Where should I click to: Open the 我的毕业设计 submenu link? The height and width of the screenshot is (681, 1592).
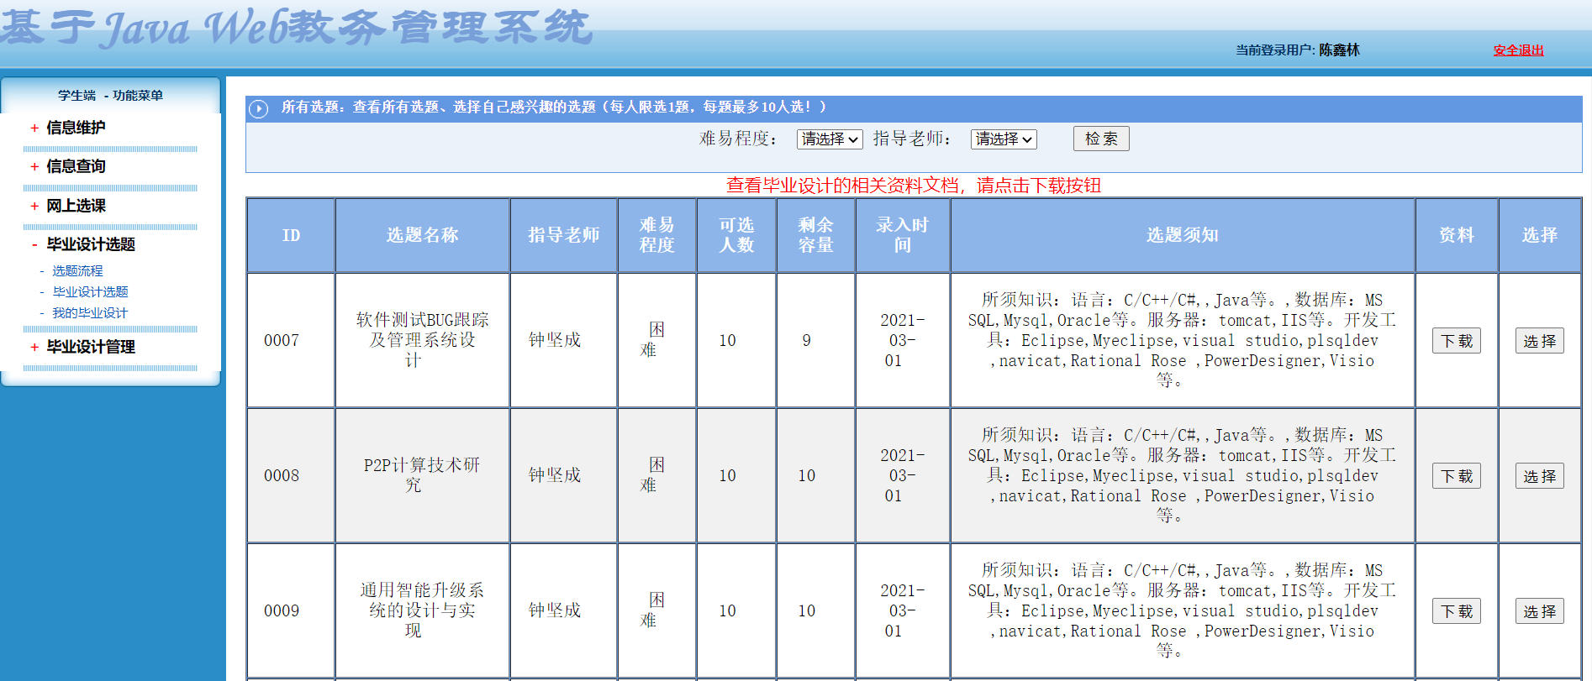point(90,313)
